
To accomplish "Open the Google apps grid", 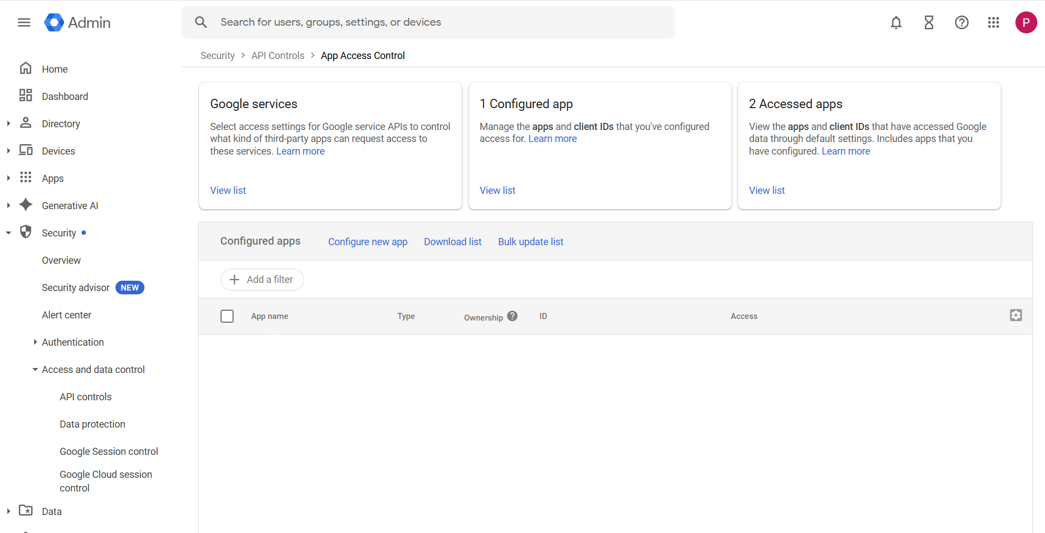I will pos(994,22).
